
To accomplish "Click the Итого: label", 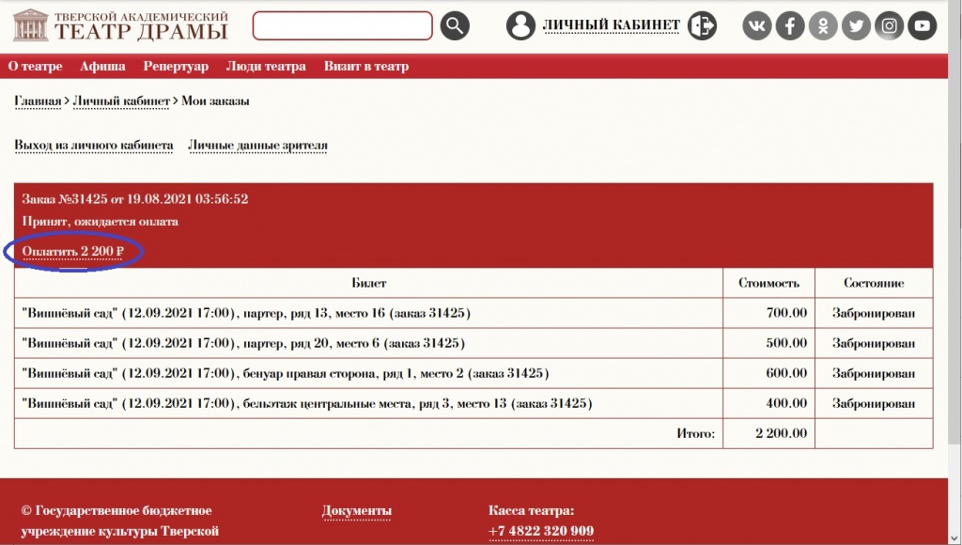I will point(696,433).
